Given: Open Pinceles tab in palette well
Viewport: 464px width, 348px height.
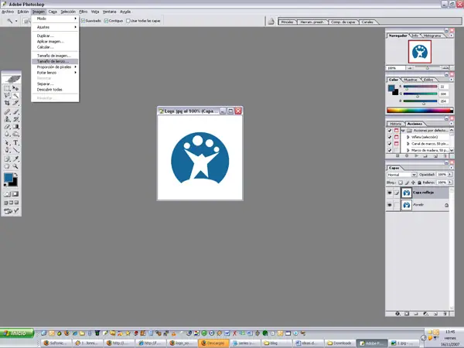Looking at the screenshot, I should 288,22.
